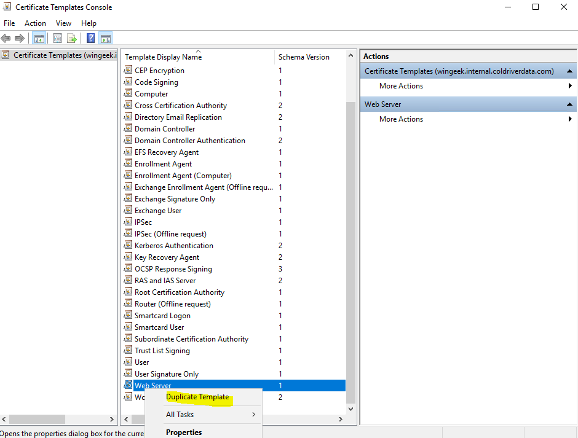Click the Show/Hide Console Tree toolbar icon
Viewport: 578px width, 438px height.
[x=39, y=38]
